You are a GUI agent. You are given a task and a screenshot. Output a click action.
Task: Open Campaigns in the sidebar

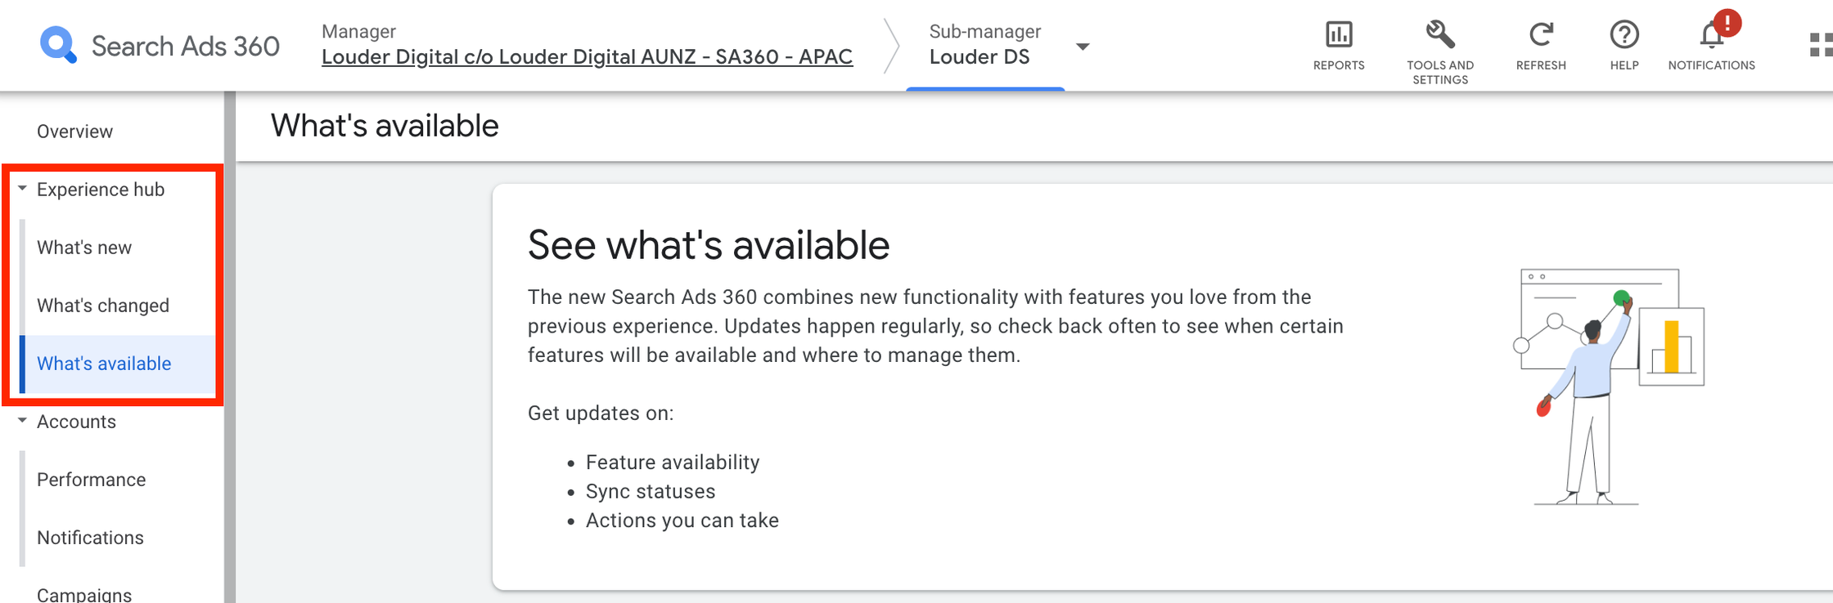click(84, 594)
